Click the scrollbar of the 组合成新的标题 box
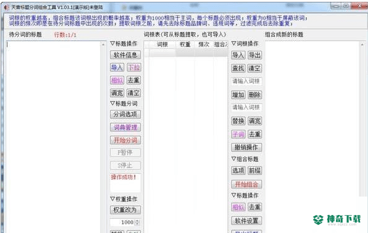Image resolution: width=368 pixels, height=233 pixels. (362, 119)
